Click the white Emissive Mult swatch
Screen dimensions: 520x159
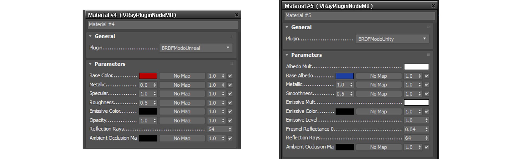point(417,102)
